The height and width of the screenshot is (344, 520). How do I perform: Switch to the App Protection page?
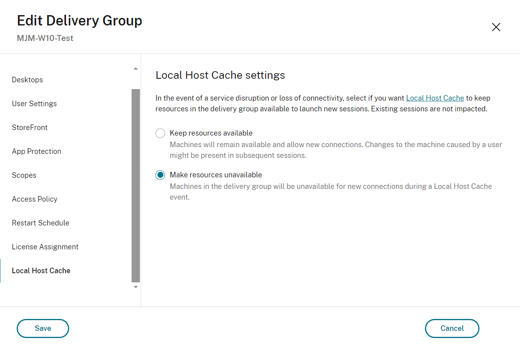coord(37,151)
